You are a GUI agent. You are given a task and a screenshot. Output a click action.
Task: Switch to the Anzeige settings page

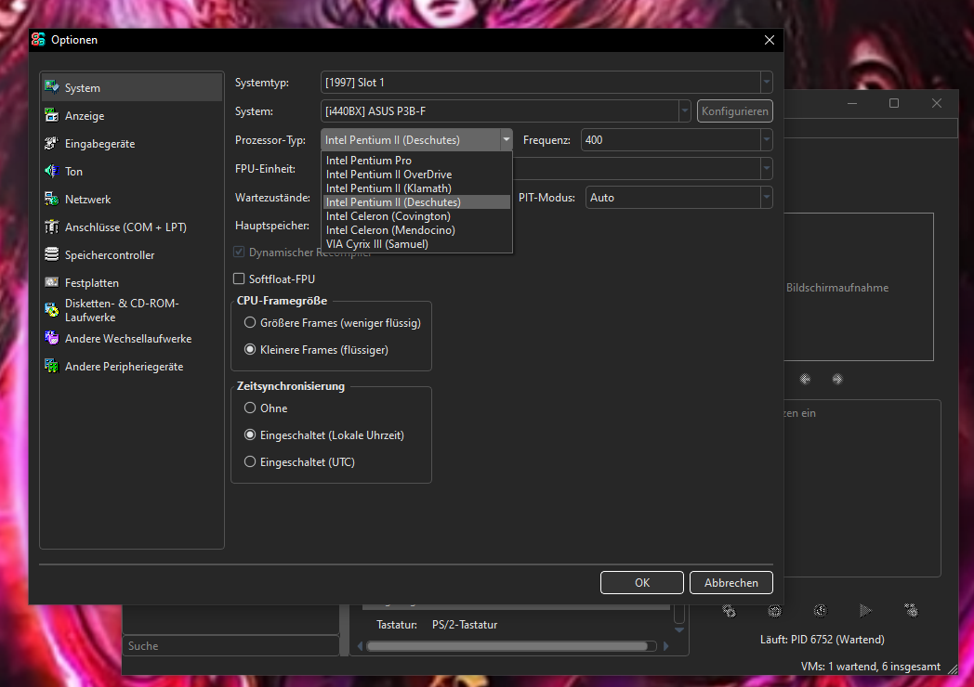(x=53, y=115)
